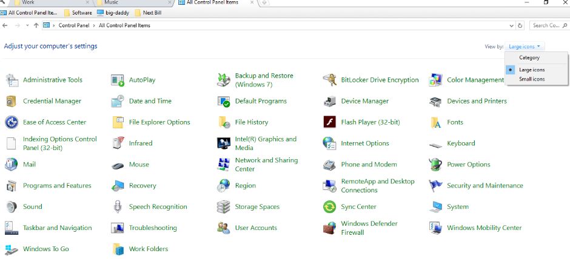Open the Device Manager icon
The image size is (570, 259).
pyautogui.click(x=329, y=101)
